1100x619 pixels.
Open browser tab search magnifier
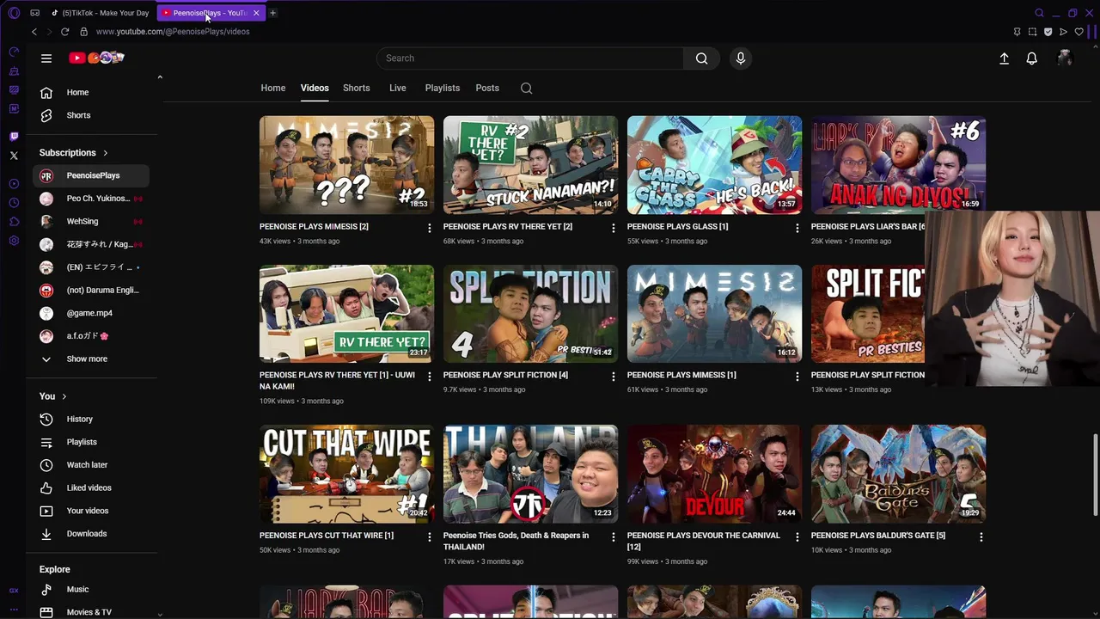(x=1039, y=13)
